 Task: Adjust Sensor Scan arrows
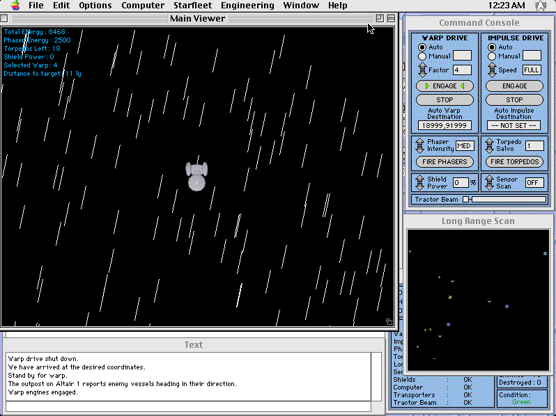[489, 182]
